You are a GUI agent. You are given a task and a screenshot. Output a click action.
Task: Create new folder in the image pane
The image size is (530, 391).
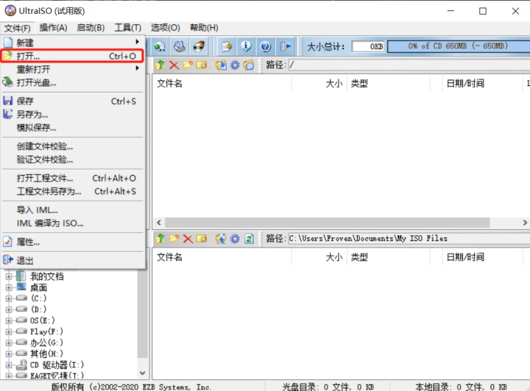click(188, 65)
